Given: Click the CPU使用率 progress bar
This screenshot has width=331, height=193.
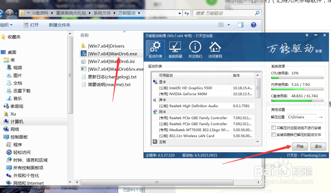Looking at the screenshot, I should point(297,78).
